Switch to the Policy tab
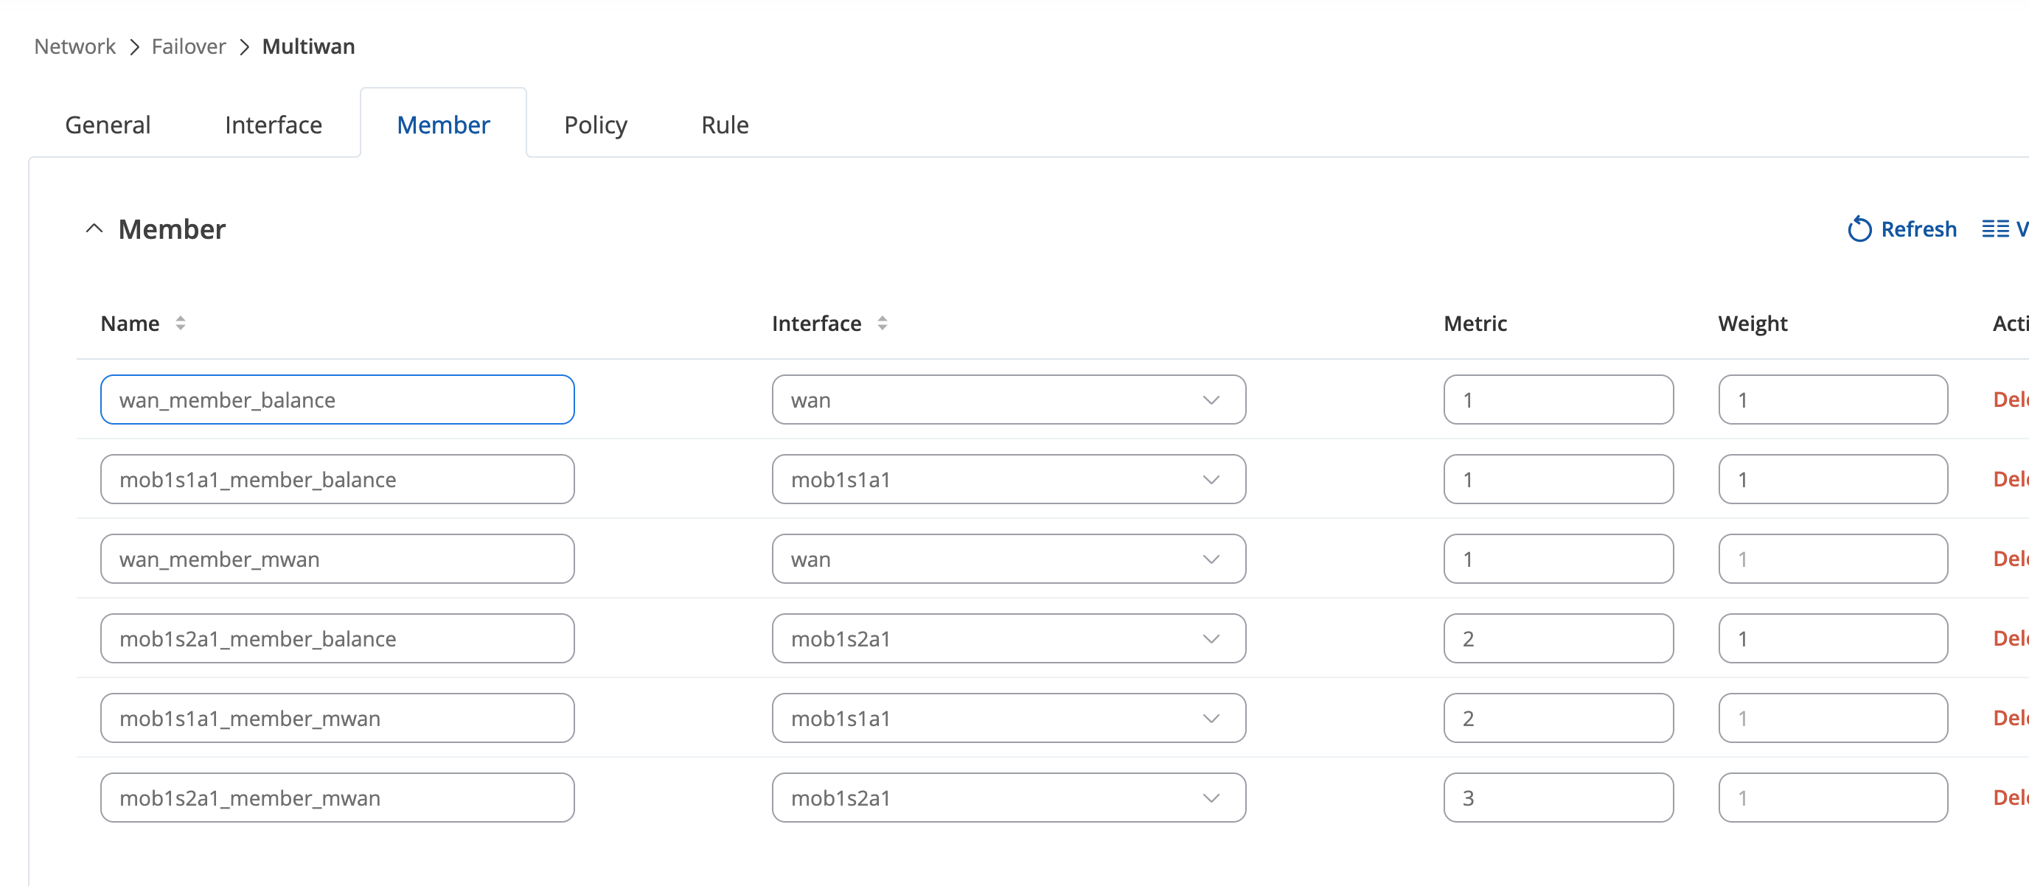Screen dimensions: 2029x886 (x=596, y=125)
